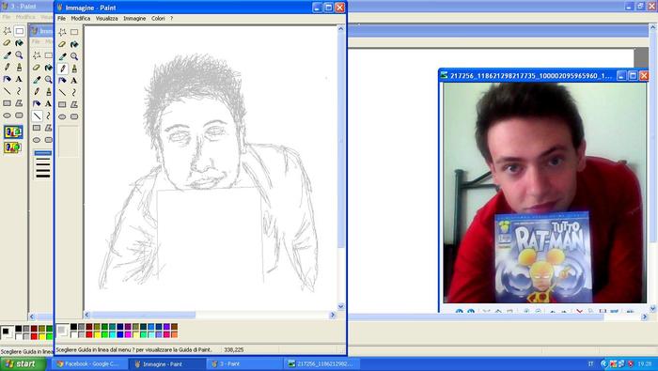Choose the Curve tool in toolbox
The image size is (658, 371).
point(74,92)
